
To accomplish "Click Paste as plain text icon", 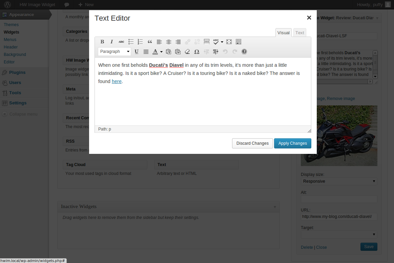I will click(168, 52).
